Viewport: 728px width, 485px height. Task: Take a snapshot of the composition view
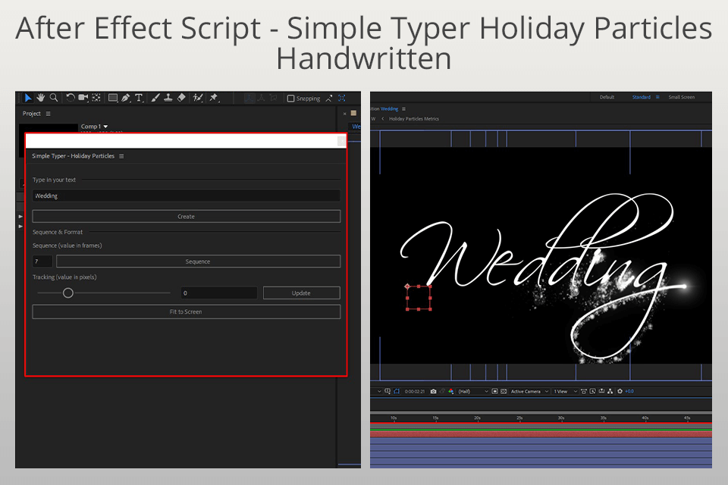click(433, 391)
